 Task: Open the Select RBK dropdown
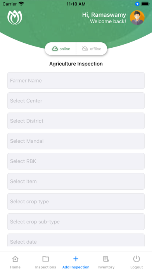coord(76,161)
